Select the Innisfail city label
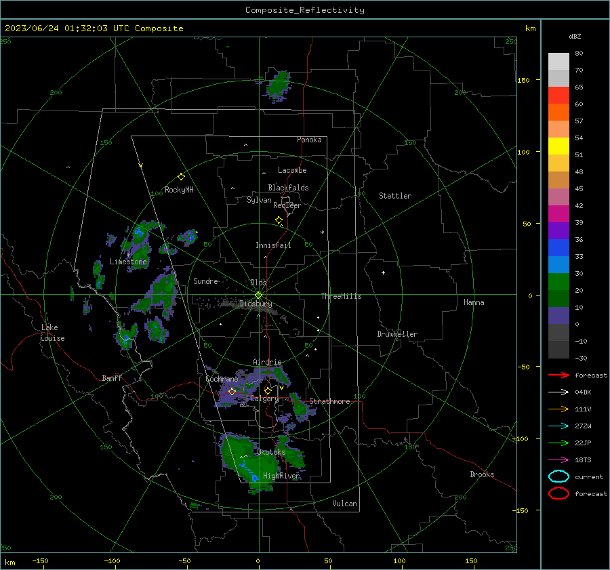610x570 pixels. [273, 245]
